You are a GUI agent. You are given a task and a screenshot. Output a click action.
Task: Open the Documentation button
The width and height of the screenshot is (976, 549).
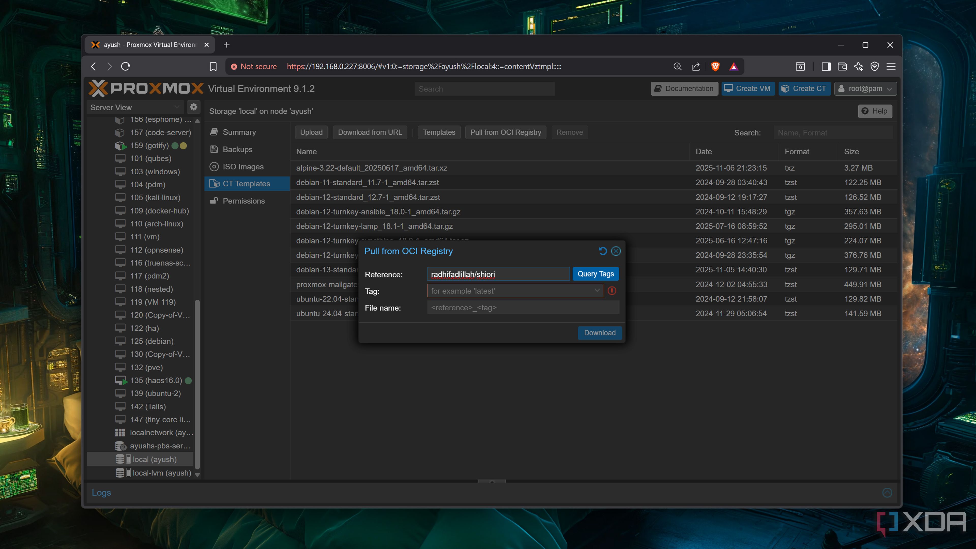684,89
